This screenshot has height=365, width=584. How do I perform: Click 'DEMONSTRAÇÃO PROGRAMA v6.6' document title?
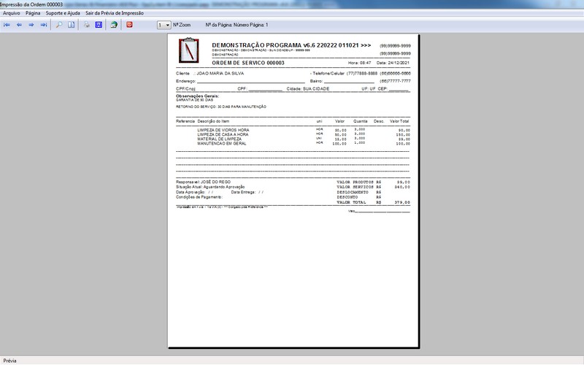click(291, 45)
